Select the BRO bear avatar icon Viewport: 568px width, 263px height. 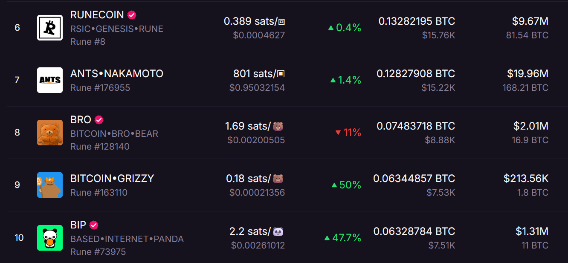49,133
